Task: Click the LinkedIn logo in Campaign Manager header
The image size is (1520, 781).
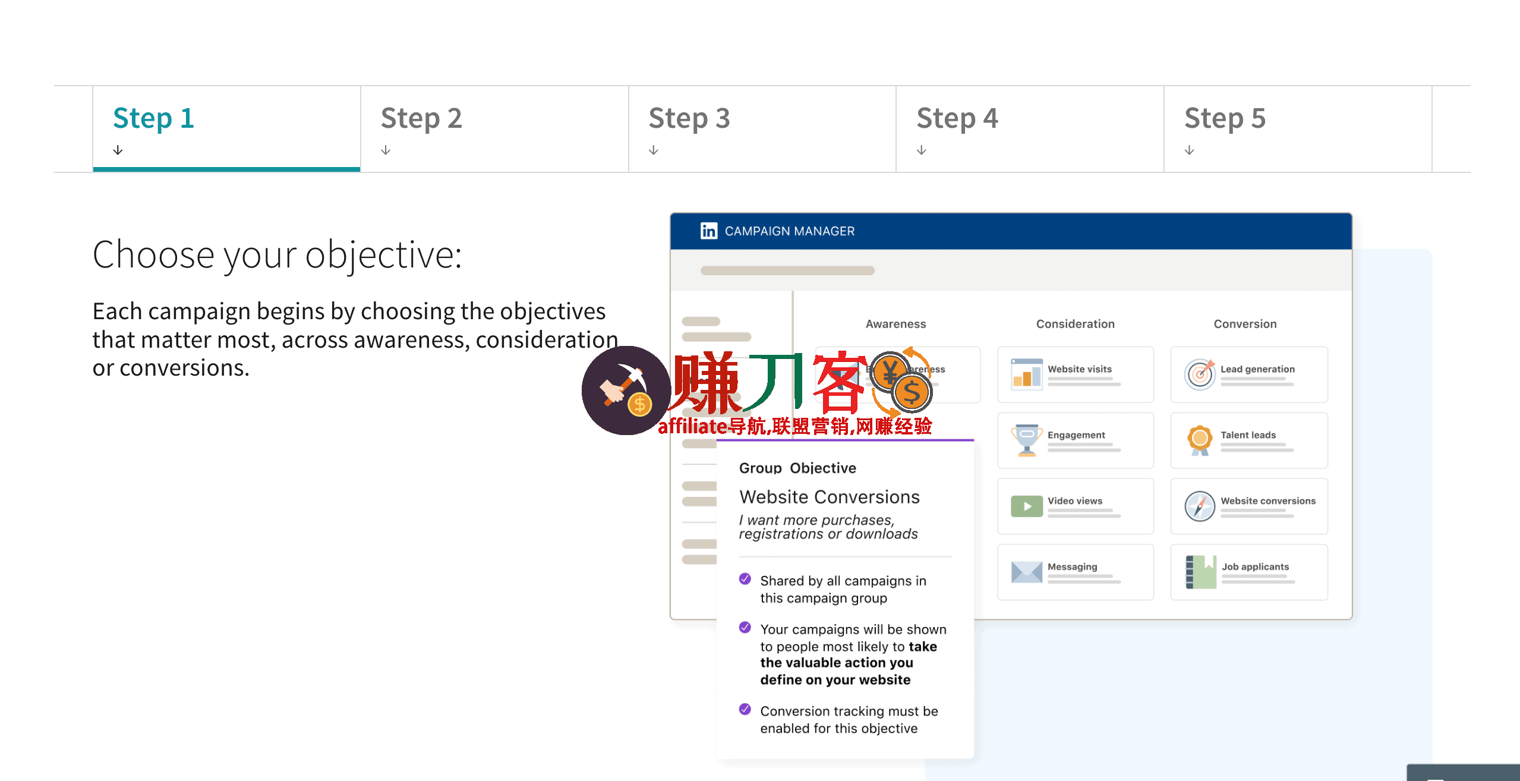Action: (x=708, y=231)
